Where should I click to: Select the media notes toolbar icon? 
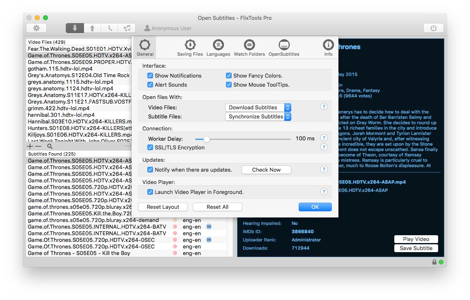(x=127, y=28)
